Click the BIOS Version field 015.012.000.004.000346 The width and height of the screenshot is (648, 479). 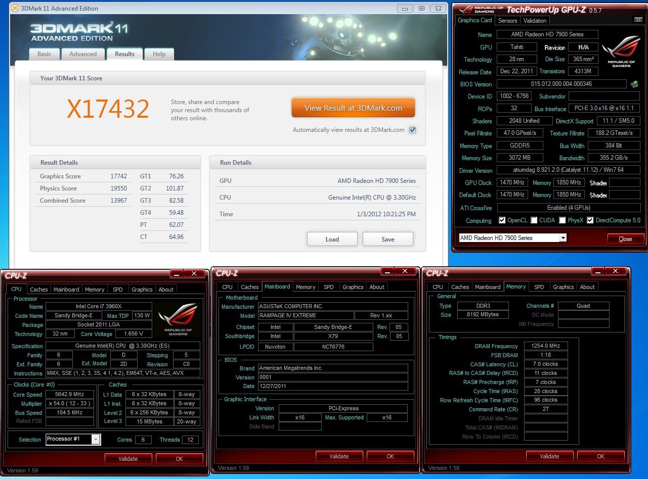pos(561,84)
